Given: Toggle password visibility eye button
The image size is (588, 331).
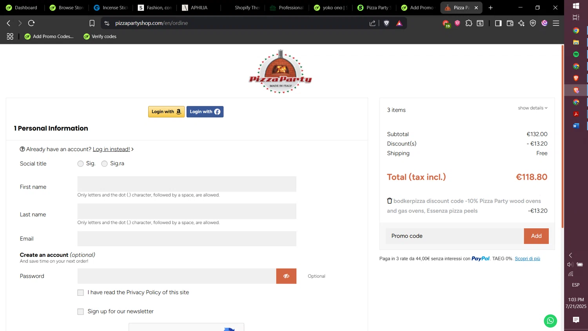Looking at the screenshot, I should pyautogui.click(x=286, y=276).
